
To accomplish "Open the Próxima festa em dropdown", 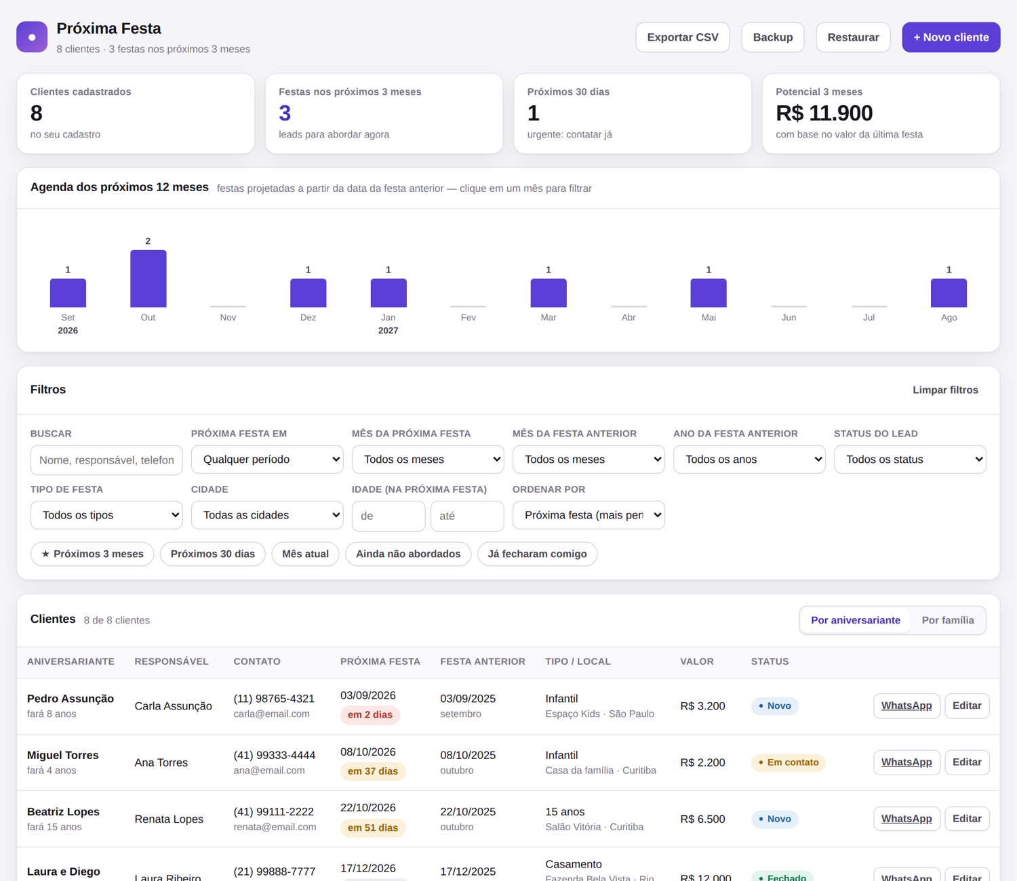I will pos(267,459).
